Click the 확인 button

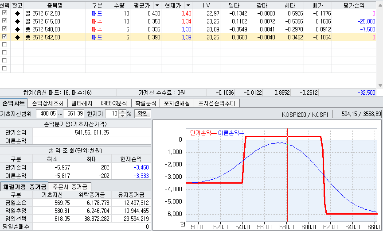click(143, 114)
